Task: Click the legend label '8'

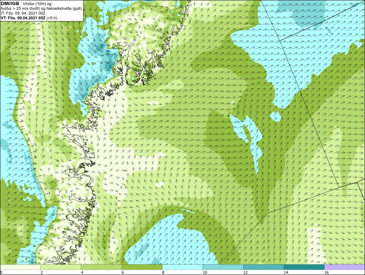Action: [163, 272]
